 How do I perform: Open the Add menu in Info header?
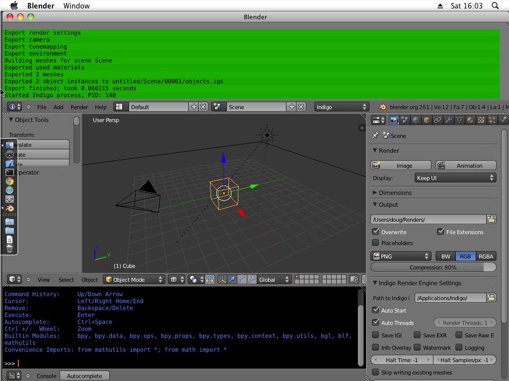(x=59, y=107)
